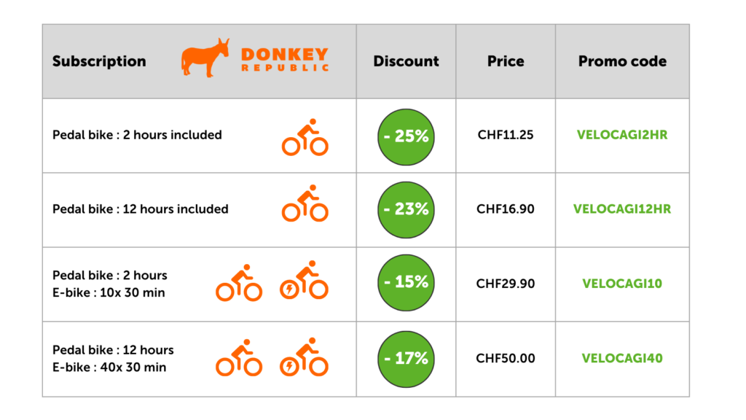Screen dimensions: 746x420
Task: Select the green -23% discount badge
Action: [406, 209]
